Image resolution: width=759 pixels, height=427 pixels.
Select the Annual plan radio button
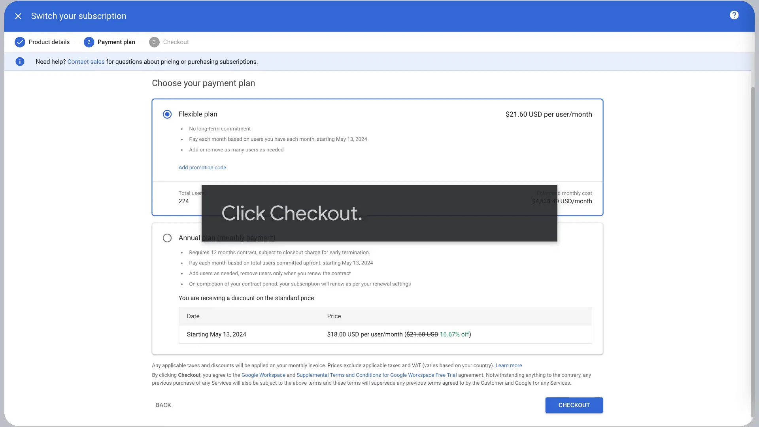click(x=167, y=238)
